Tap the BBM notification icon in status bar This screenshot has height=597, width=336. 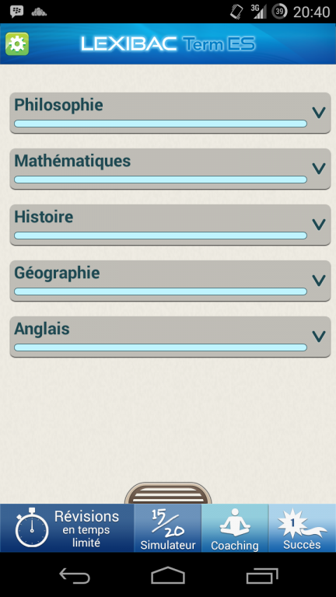point(17,12)
